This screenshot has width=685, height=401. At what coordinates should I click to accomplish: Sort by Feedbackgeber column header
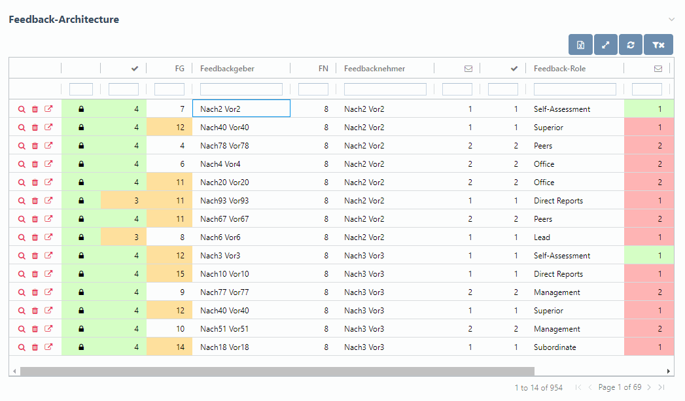coord(227,68)
